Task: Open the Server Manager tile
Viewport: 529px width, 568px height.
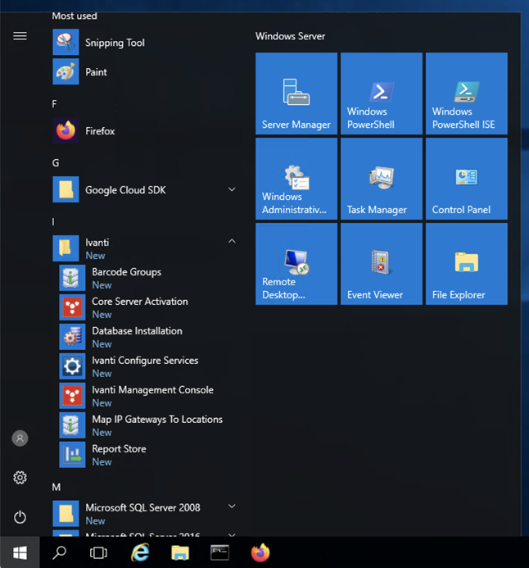Action: coord(296,93)
